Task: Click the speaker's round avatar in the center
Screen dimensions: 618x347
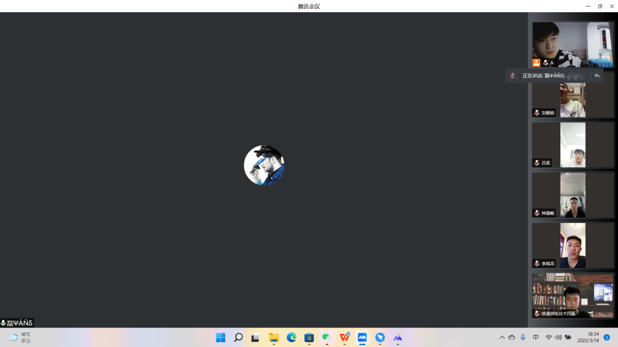Action: click(x=264, y=165)
